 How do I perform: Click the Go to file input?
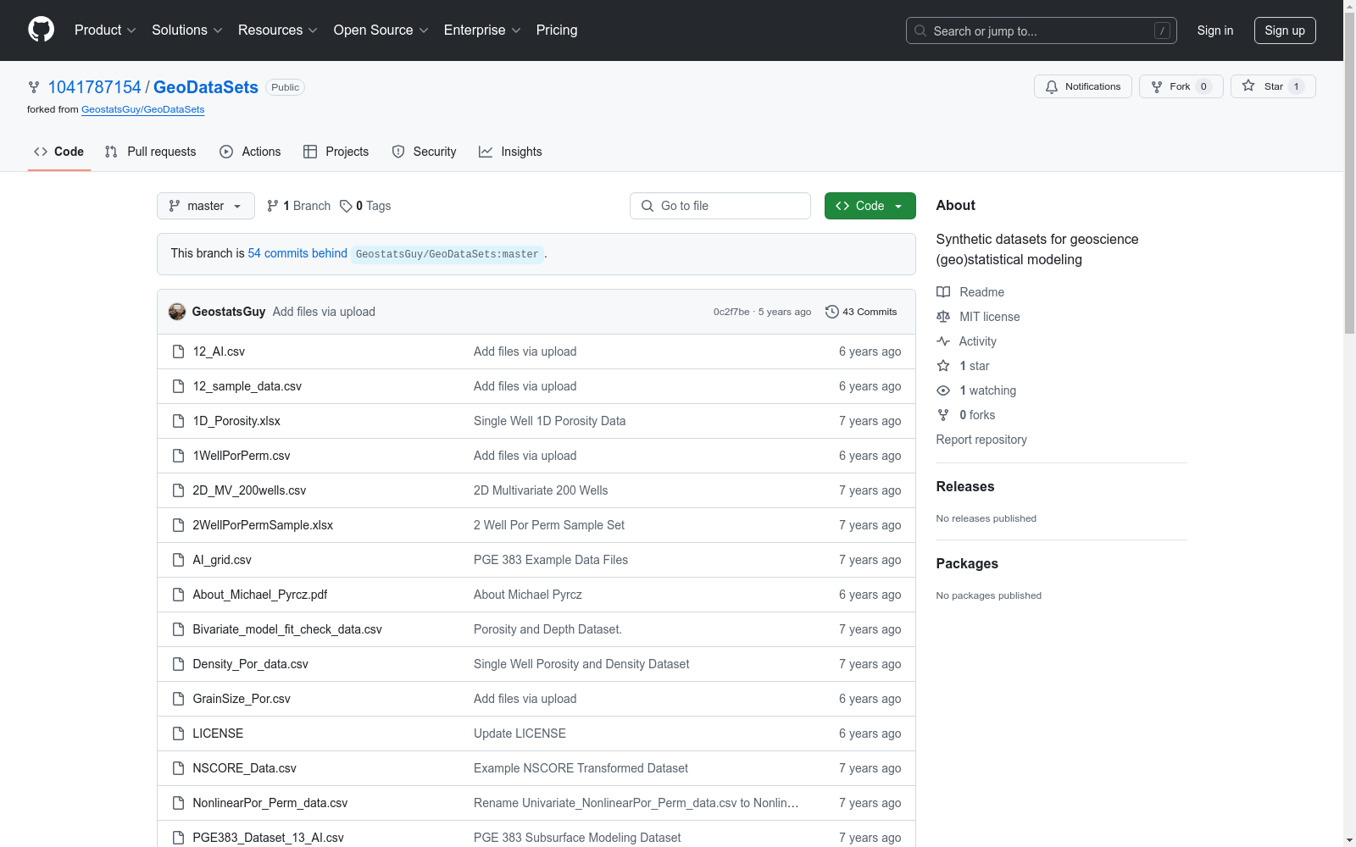[x=720, y=206]
